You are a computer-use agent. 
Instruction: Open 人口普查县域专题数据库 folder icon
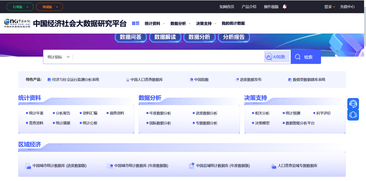(x=274, y=166)
